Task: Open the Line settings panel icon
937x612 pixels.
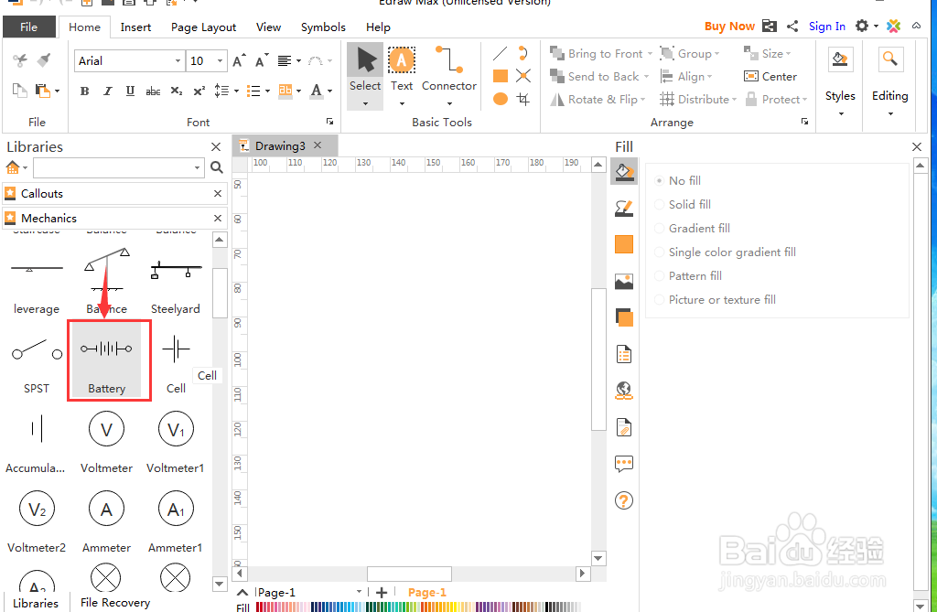Action: pyautogui.click(x=624, y=209)
